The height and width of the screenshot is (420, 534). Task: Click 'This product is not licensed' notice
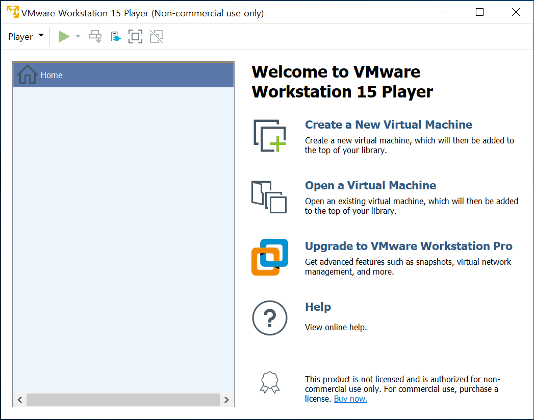tap(402, 389)
